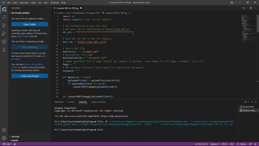
Task: Run the Python file with play button
Action: coord(244,8)
